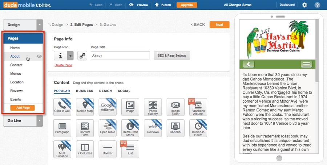Select step 2. Edit Pages breadcrumb
327x165 pixels.
tap(81, 25)
